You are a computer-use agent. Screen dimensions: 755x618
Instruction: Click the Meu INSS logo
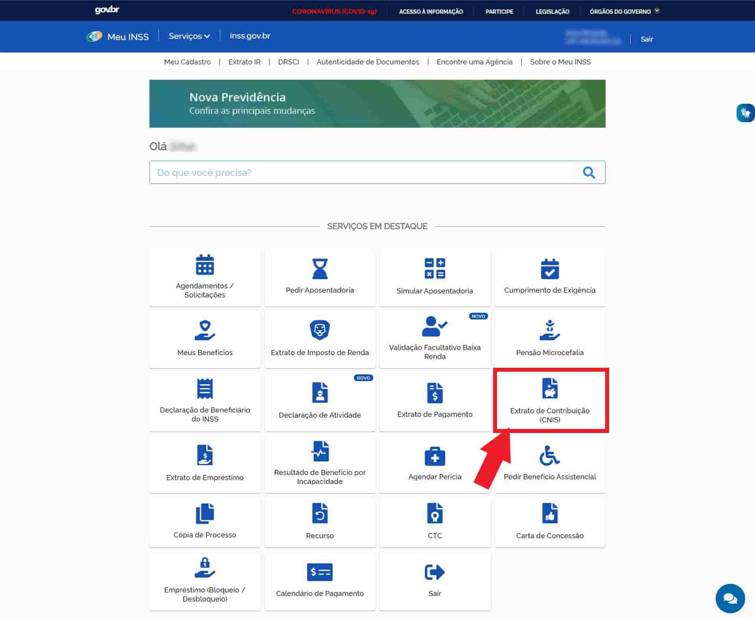[x=118, y=37]
